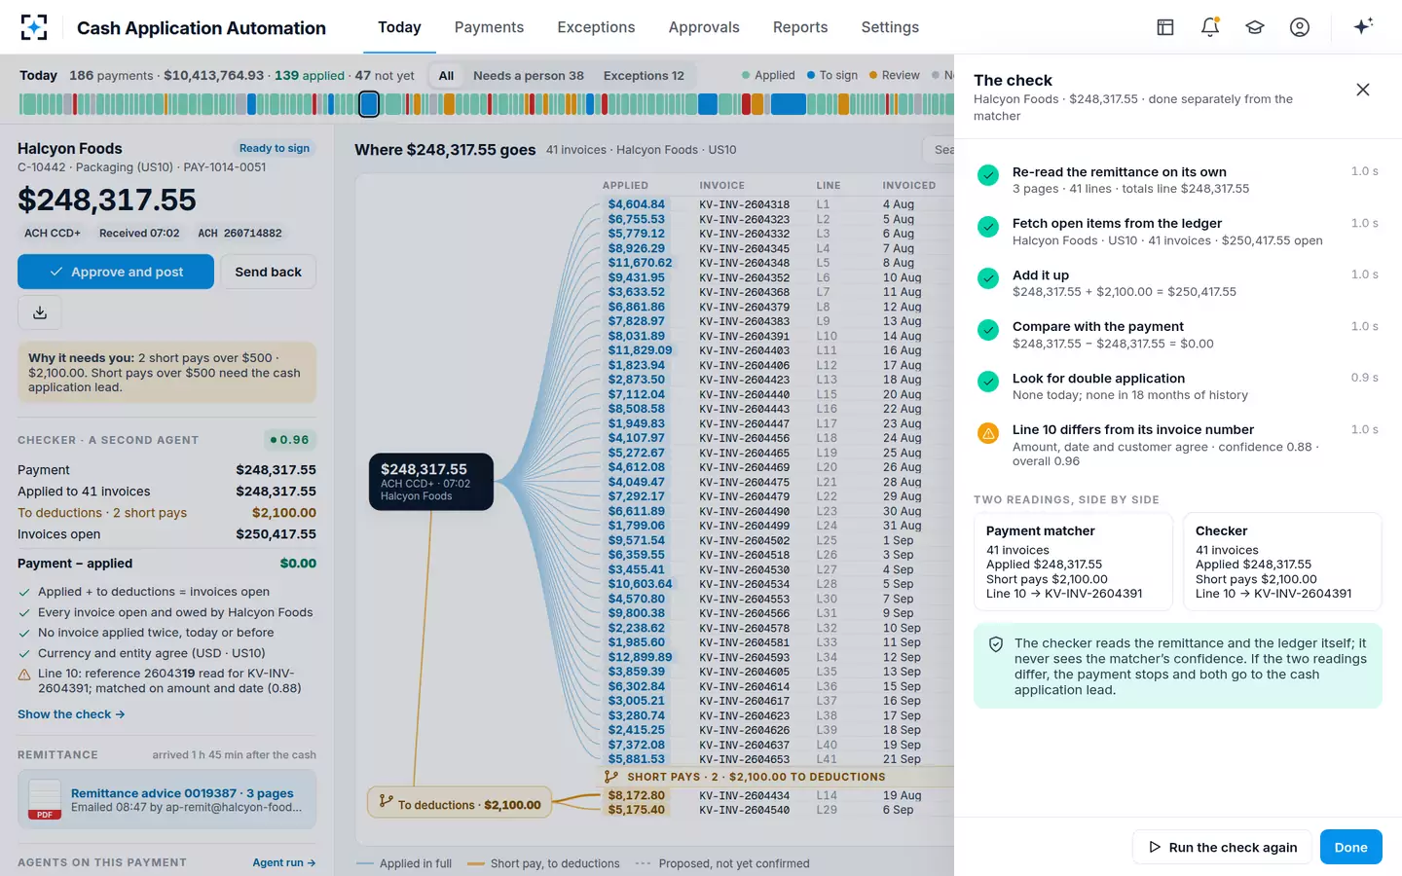Click the Applied in full legend entry
The width and height of the screenshot is (1402, 876).
(404, 863)
